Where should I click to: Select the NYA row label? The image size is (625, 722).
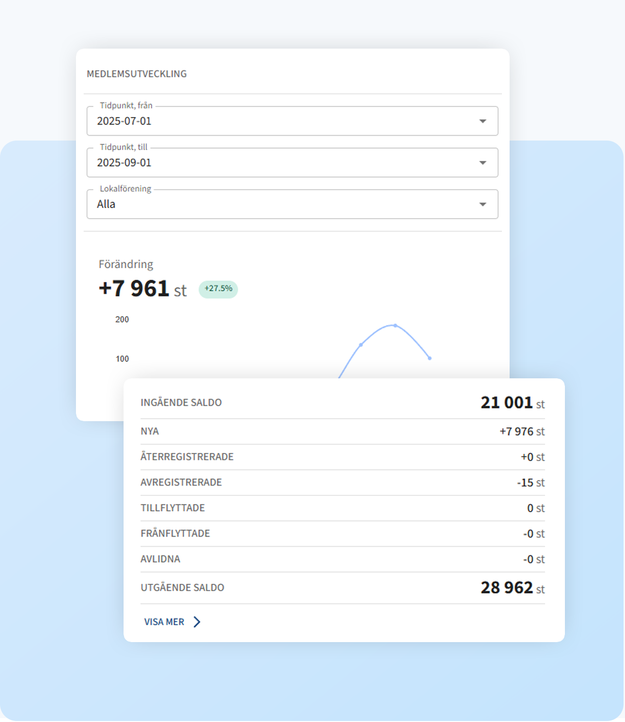[150, 431]
